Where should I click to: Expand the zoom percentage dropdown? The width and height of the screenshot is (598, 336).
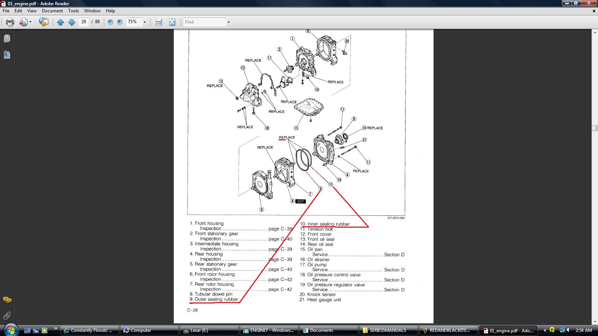pyautogui.click(x=145, y=22)
